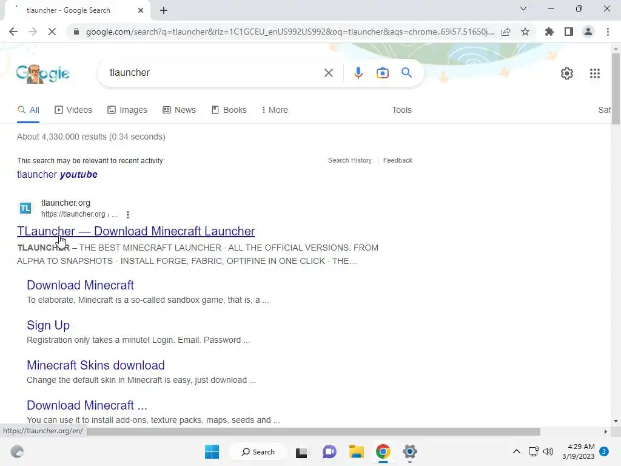Open Chrome three-dot menu
The height and width of the screenshot is (466, 621).
[608, 32]
